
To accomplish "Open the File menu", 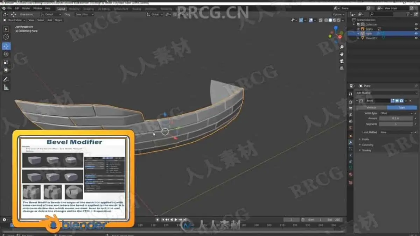I will click(x=9, y=8).
